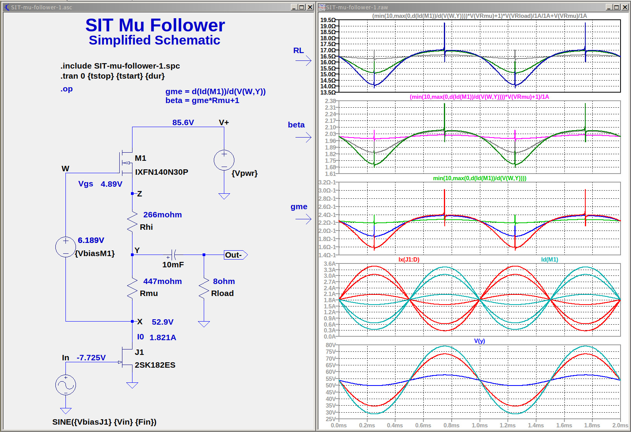Click the {VbiasM1} parameter text

pos(95,253)
